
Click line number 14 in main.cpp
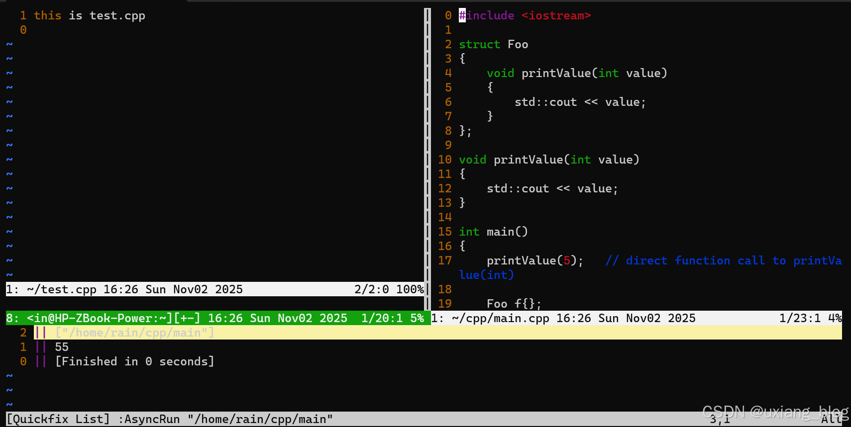445,217
